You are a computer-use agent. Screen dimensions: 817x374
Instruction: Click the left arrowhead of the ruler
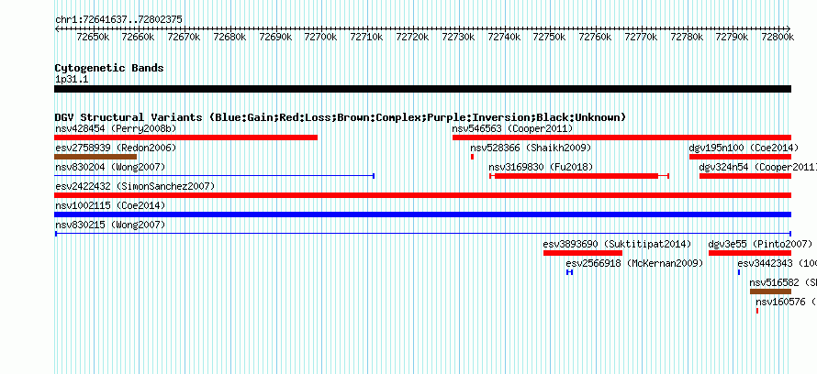(x=57, y=29)
